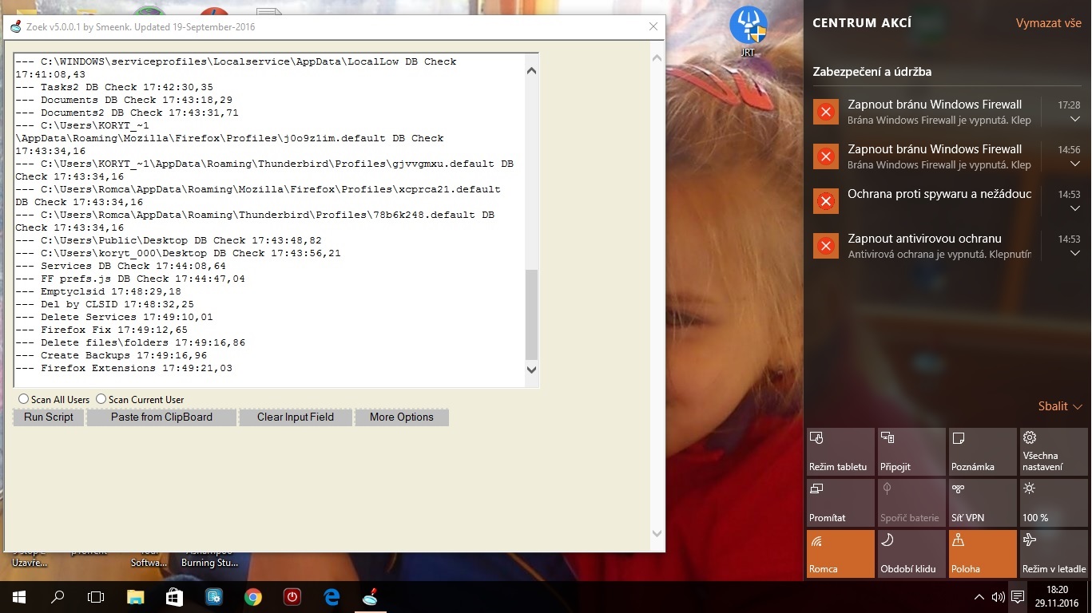The width and height of the screenshot is (1092, 613).
Task: Toggle the Poloha location tile
Action: coord(983,554)
